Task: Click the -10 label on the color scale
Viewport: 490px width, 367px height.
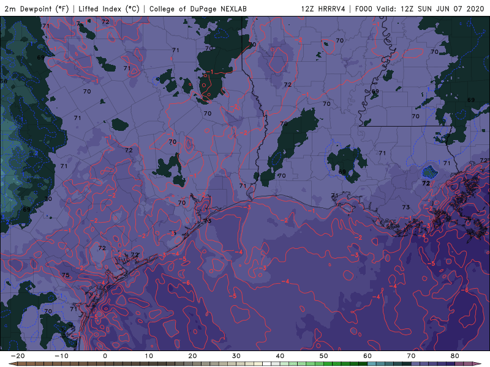Action: point(61,356)
